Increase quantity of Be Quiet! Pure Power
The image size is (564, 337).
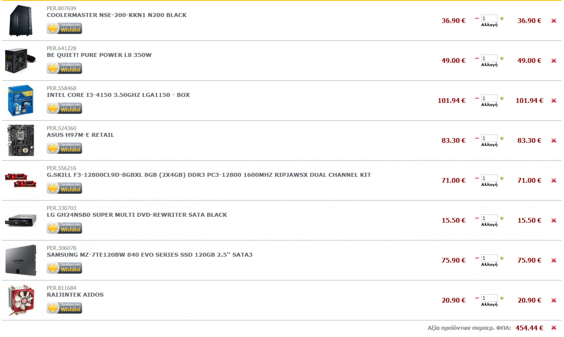click(502, 58)
